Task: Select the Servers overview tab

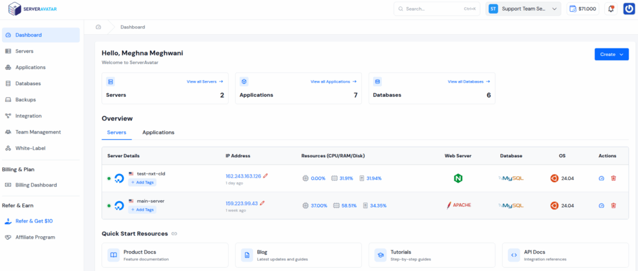Action: (x=117, y=132)
